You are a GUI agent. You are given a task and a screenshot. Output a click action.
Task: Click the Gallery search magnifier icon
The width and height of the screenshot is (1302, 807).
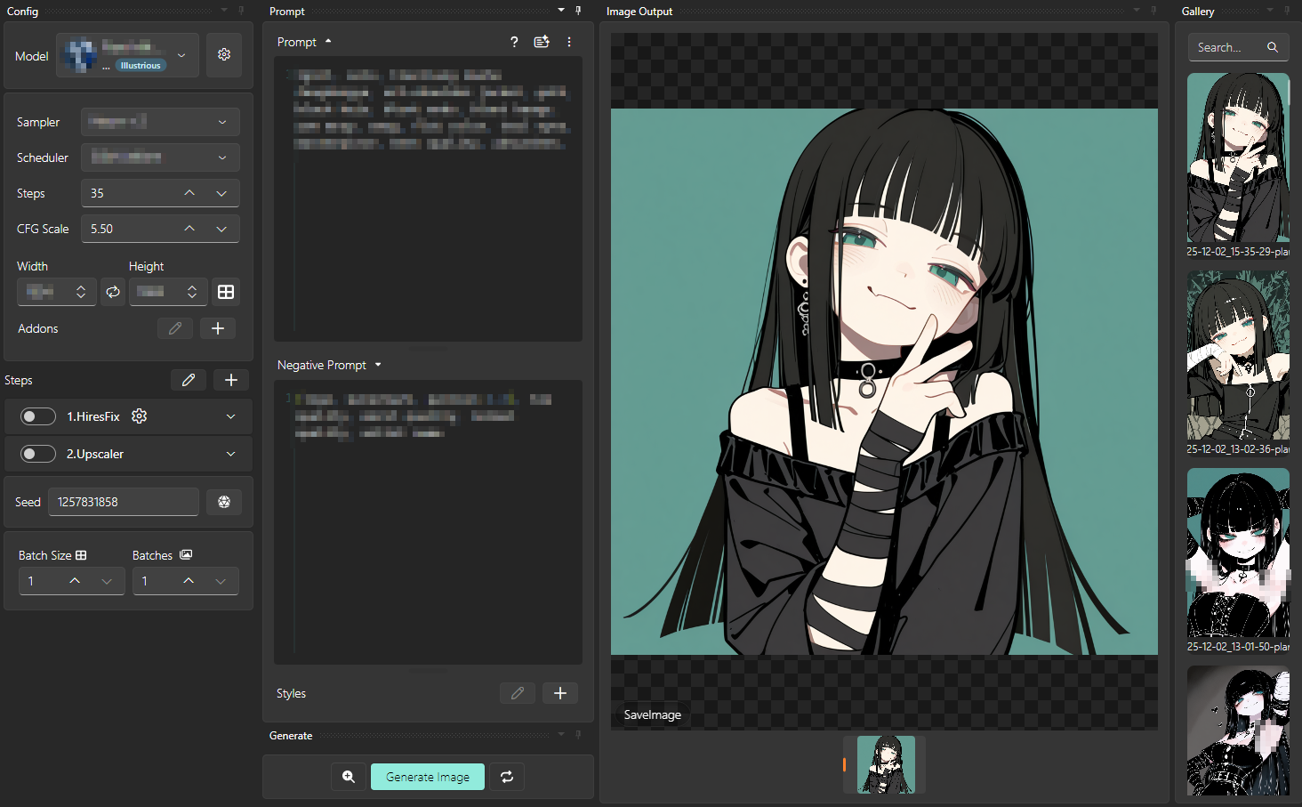(1273, 47)
